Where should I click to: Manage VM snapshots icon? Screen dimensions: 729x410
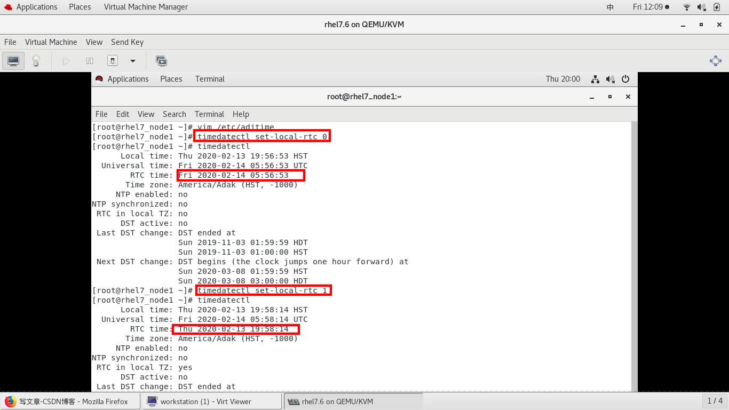161,61
